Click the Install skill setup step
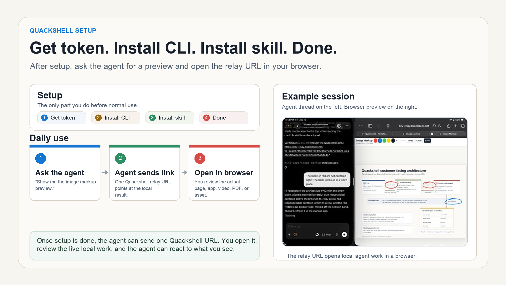The height and width of the screenshot is (285, 506). coord(170,118)
